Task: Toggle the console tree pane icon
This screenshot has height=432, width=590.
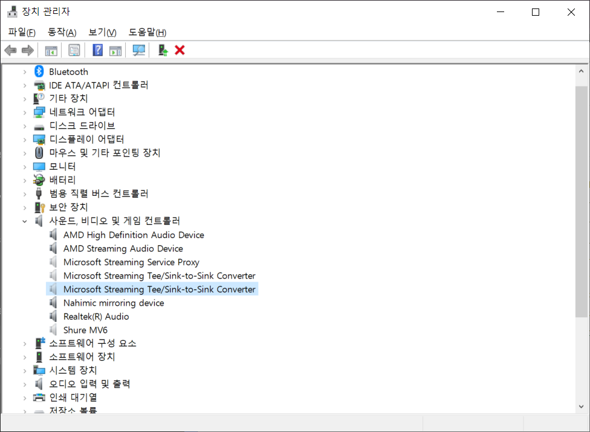Action: click(x=51, y=50)
